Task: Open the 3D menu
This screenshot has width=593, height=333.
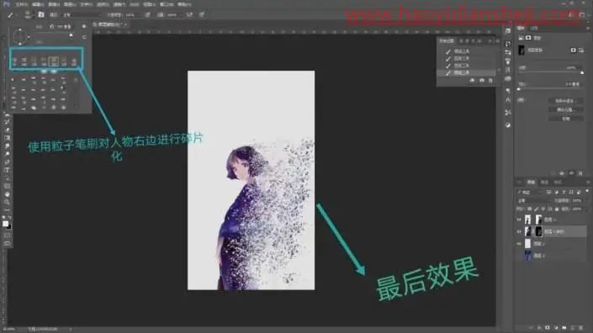Action: pyautogui.click(x=134, y=4)
